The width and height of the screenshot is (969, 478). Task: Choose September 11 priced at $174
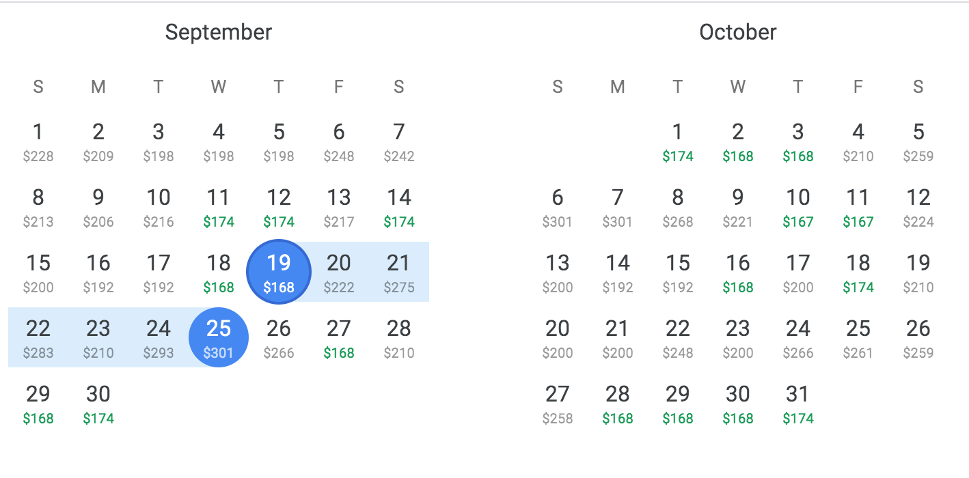tap(219, 206)
